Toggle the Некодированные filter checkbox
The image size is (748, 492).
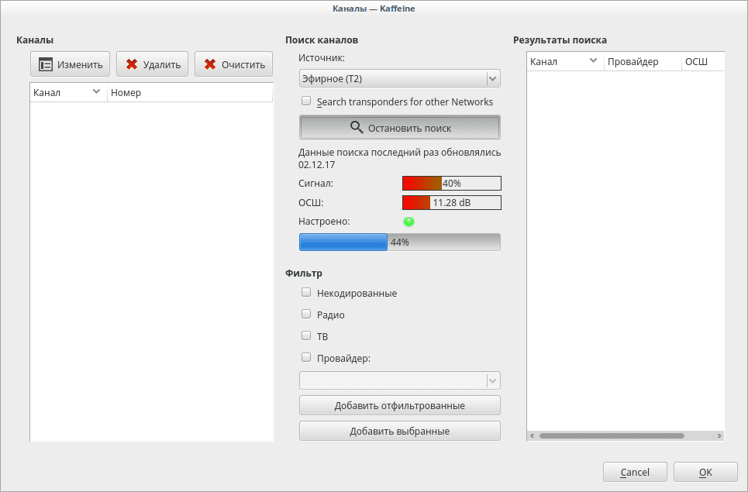tap(306, 293)
